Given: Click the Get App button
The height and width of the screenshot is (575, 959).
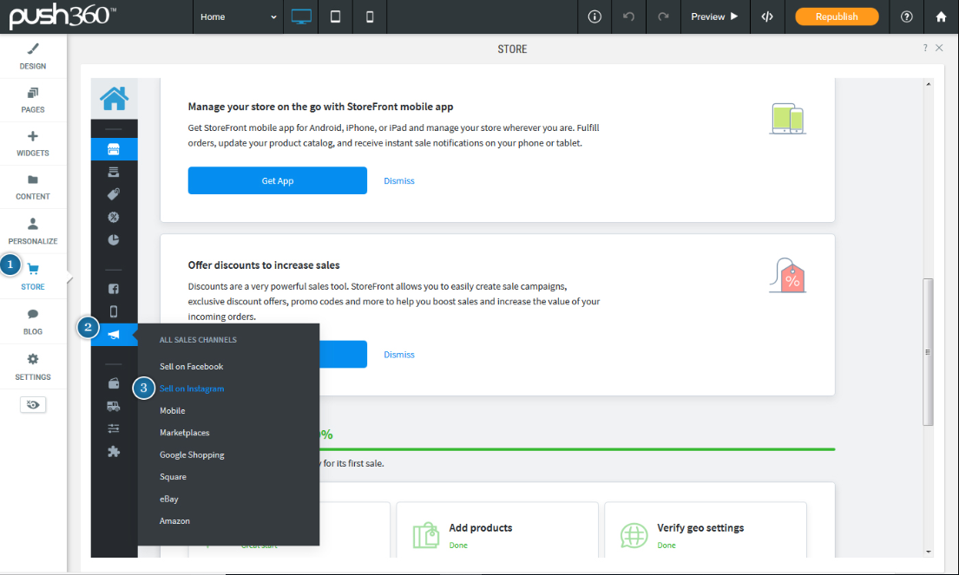Looking at the screenshot, I should [278, 181].
